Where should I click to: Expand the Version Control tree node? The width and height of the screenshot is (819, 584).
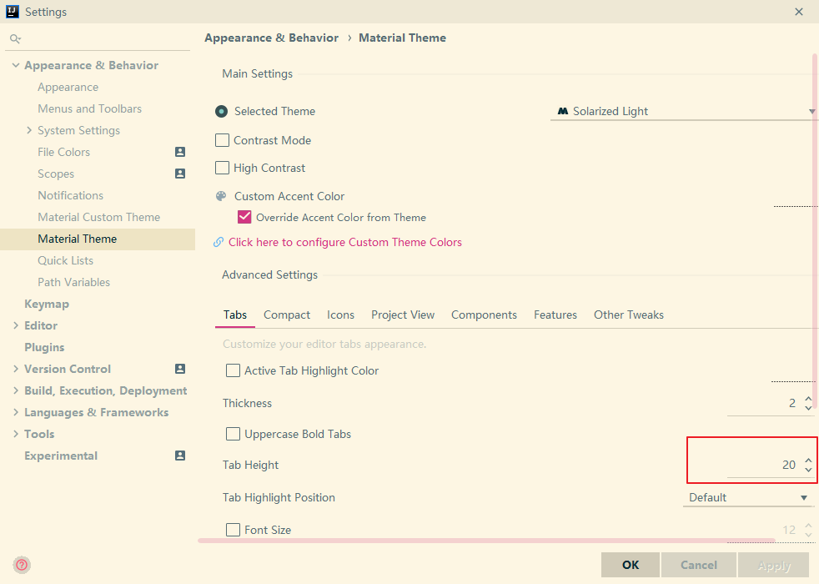point(16,369)
